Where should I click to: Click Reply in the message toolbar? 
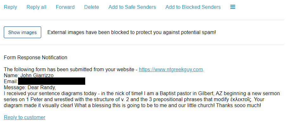10,7
